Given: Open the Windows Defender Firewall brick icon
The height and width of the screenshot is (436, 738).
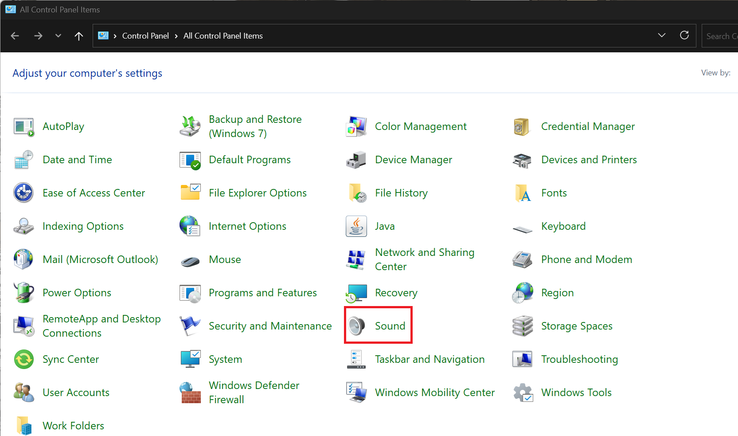Looking at the screenshot, I should pyautogui.click(x=190, y=393).
